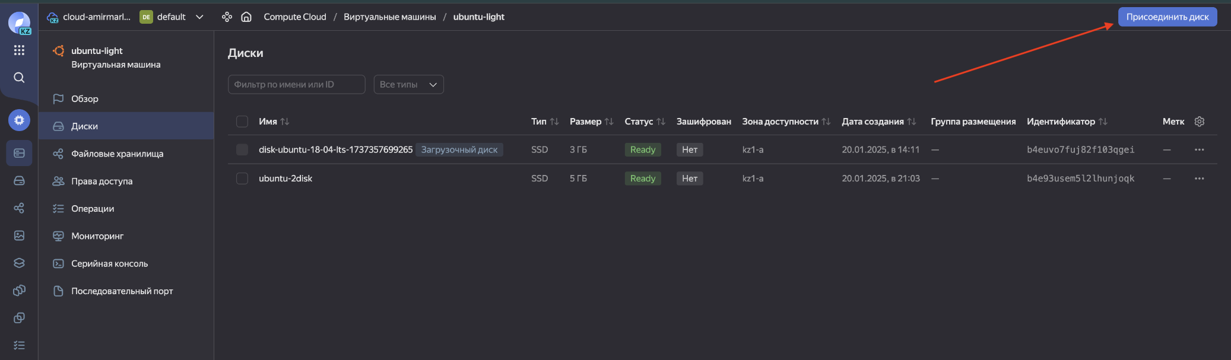Open the three-dot menu for ubuntu-2disk row
Viewport: 1231px width, 360px height.
[1199, 179]
